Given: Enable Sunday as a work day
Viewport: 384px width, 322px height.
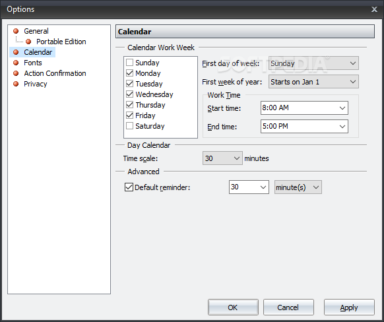Looking at the screenshot, I should 129,63.
